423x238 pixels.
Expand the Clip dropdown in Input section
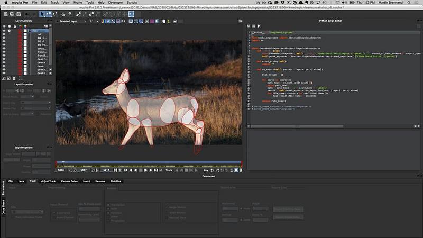tap(26, 212)
